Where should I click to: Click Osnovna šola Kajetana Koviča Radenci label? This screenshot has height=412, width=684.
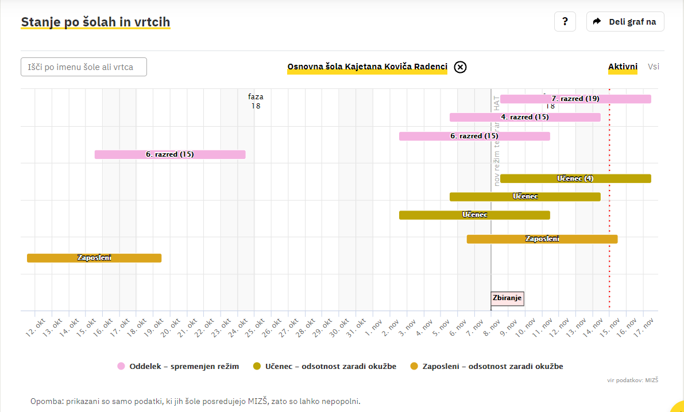click(367, 67)
